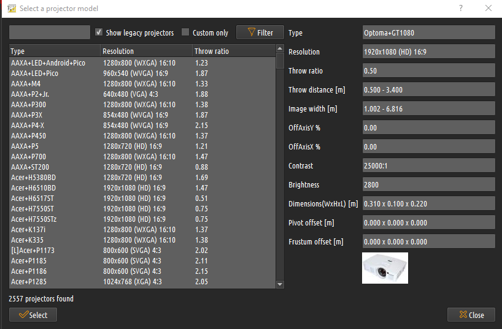
Task: Click the question mark help icon
Action: coord(461,9)
